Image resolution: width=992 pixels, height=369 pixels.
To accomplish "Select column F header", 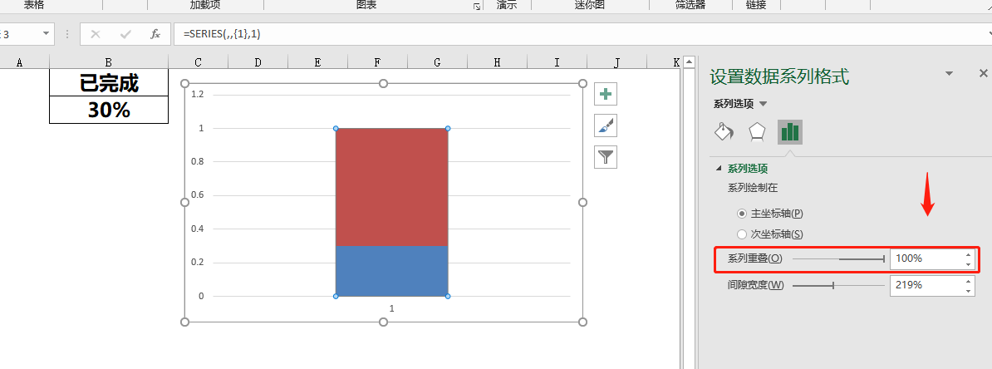I will 378,62.
